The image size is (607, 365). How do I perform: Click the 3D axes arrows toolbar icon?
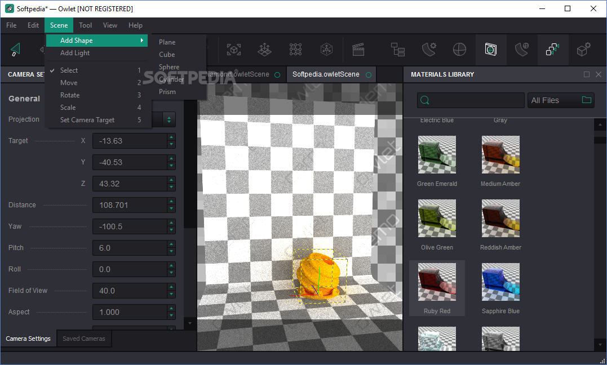[x=265, y=50]
